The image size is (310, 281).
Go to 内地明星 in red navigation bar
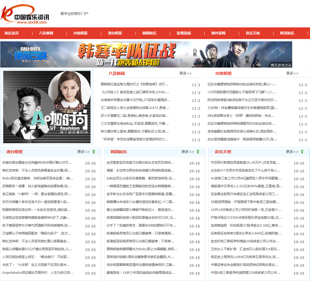[x=81, y=33]
